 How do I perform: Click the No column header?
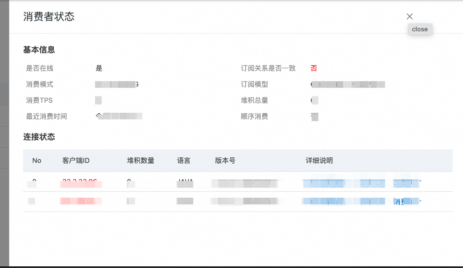[x=37, y=161]
